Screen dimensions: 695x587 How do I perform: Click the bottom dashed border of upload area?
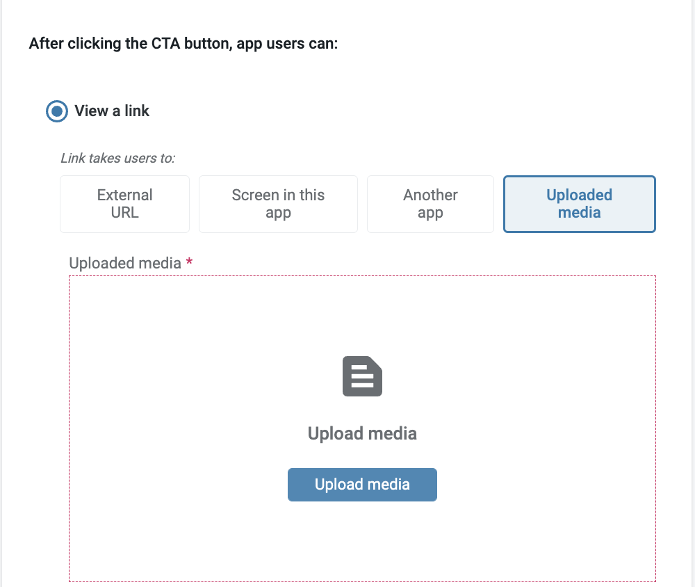(362, 581)
